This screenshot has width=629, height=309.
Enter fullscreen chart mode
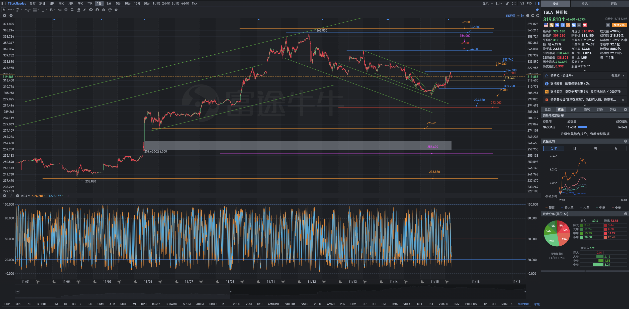514,4
